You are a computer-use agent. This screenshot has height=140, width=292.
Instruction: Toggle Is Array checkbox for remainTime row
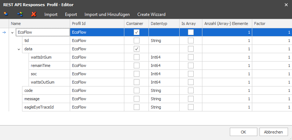pos(191,65)
